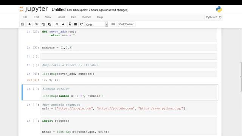This screenshot has height=136, width=242.
Task: Click the Out[4]: prompt
Action: click(x=33, y=80)
